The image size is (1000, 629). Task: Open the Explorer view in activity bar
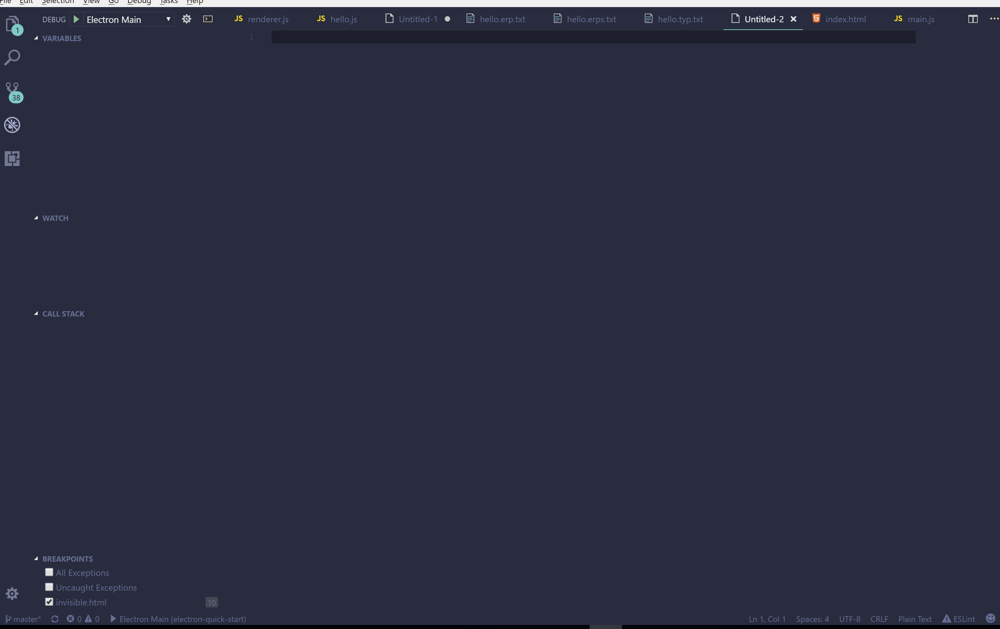12,24
